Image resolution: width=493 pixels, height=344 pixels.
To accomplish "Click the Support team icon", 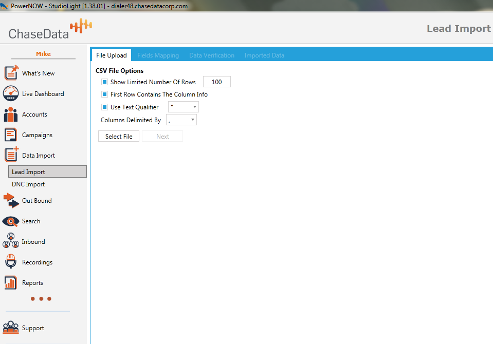I will 11,328.
